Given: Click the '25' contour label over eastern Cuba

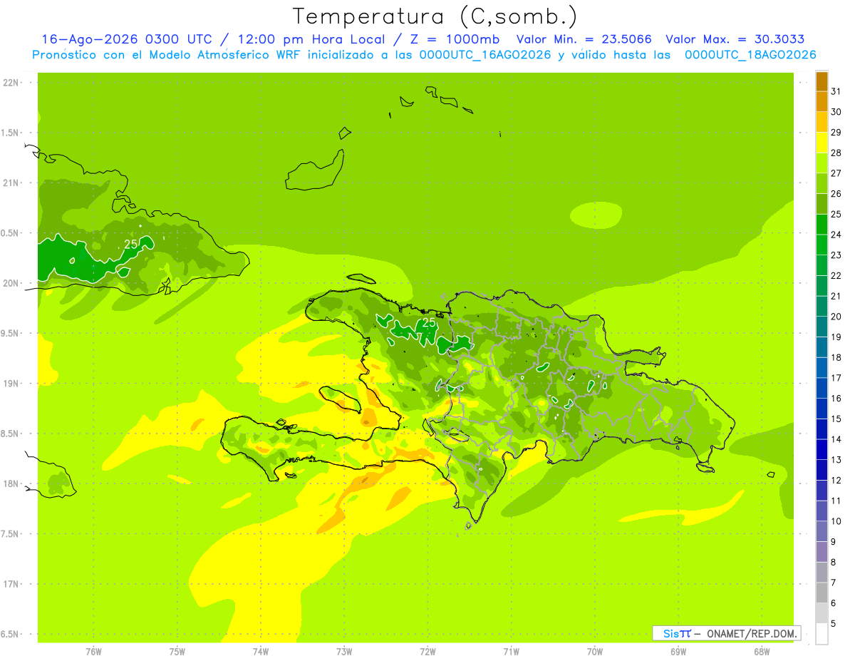Looking at the screenshot, I should pyautogui.click(x=131, y=244).
